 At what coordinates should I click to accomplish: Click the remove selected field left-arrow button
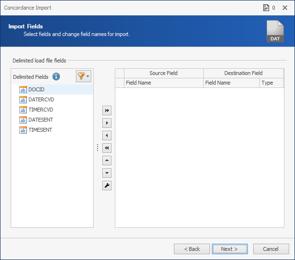107,136
